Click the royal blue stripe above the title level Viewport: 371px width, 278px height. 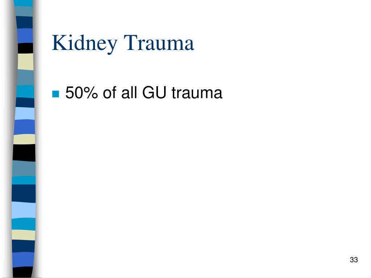pos(25,36)
